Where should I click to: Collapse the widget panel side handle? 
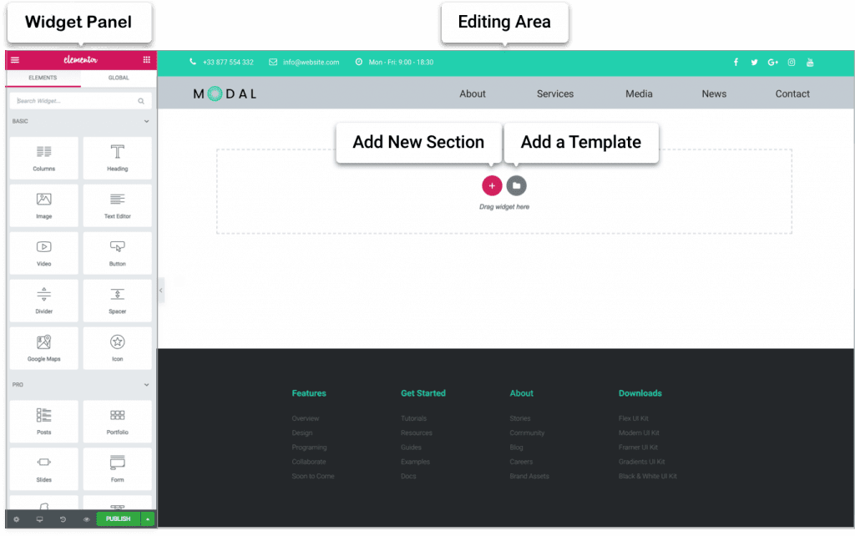160,291
